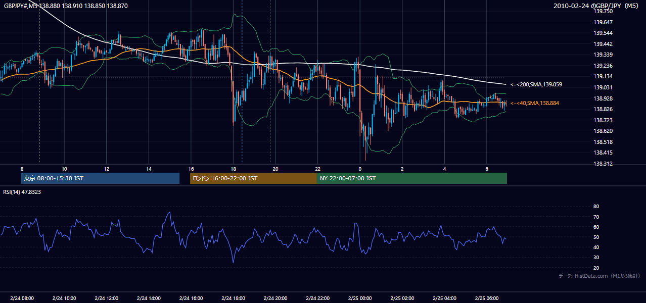
Task: Click the RSI 80 level label
Action: tap(596, 207)
